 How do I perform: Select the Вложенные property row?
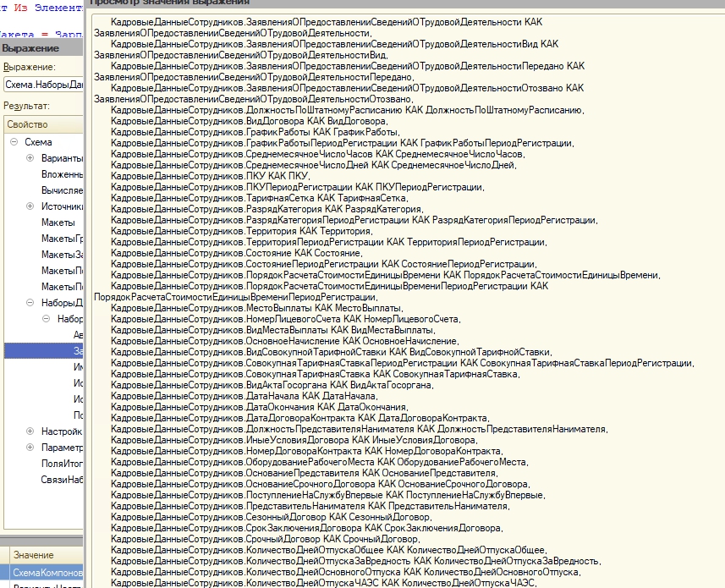(62, 174)
